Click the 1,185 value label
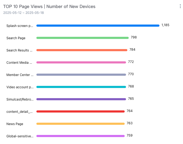The height and width of the screenshot is (144, 183). pos(165,25)
